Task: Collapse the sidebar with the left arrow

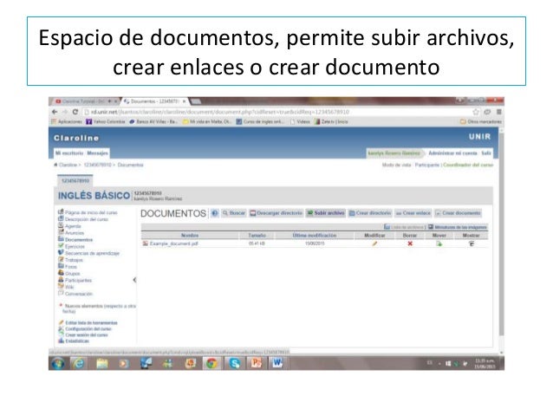Action: 134,280
